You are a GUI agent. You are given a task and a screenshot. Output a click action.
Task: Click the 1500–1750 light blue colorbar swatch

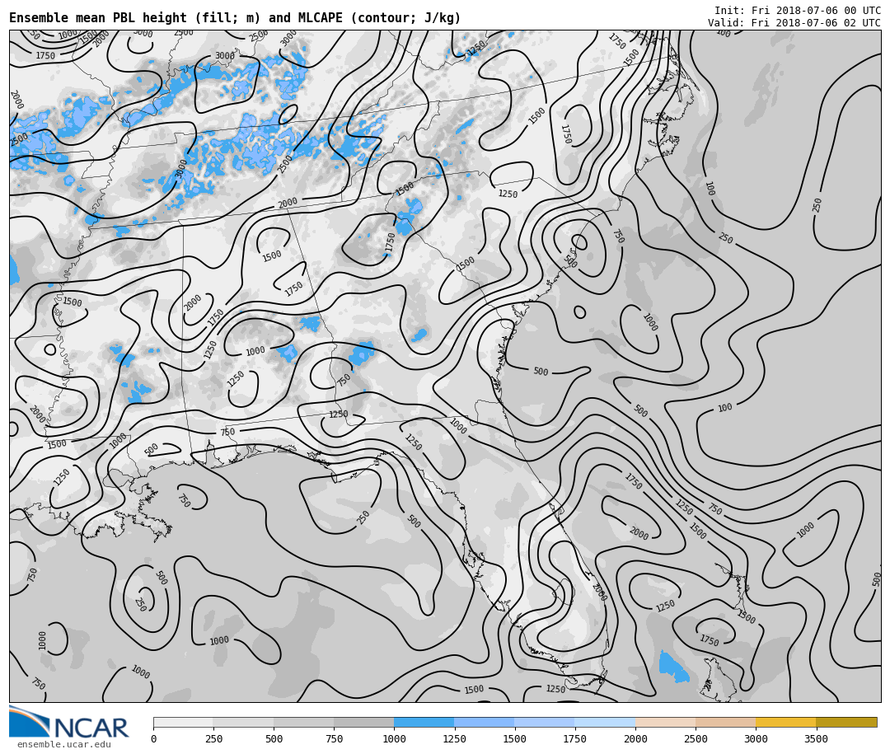(545, 722)
